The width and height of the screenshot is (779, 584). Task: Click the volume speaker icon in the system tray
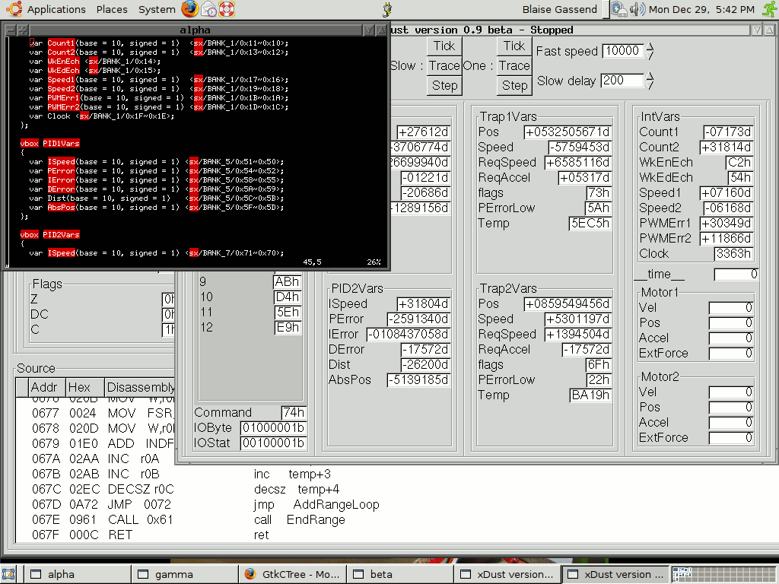click(x=637, y=9)
